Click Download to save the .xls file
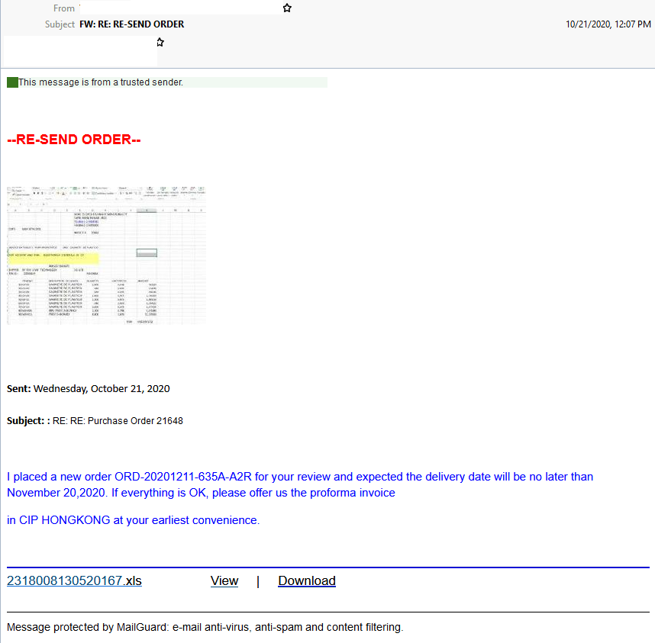Viewport: 655px width, 643px height. [306, 580]
